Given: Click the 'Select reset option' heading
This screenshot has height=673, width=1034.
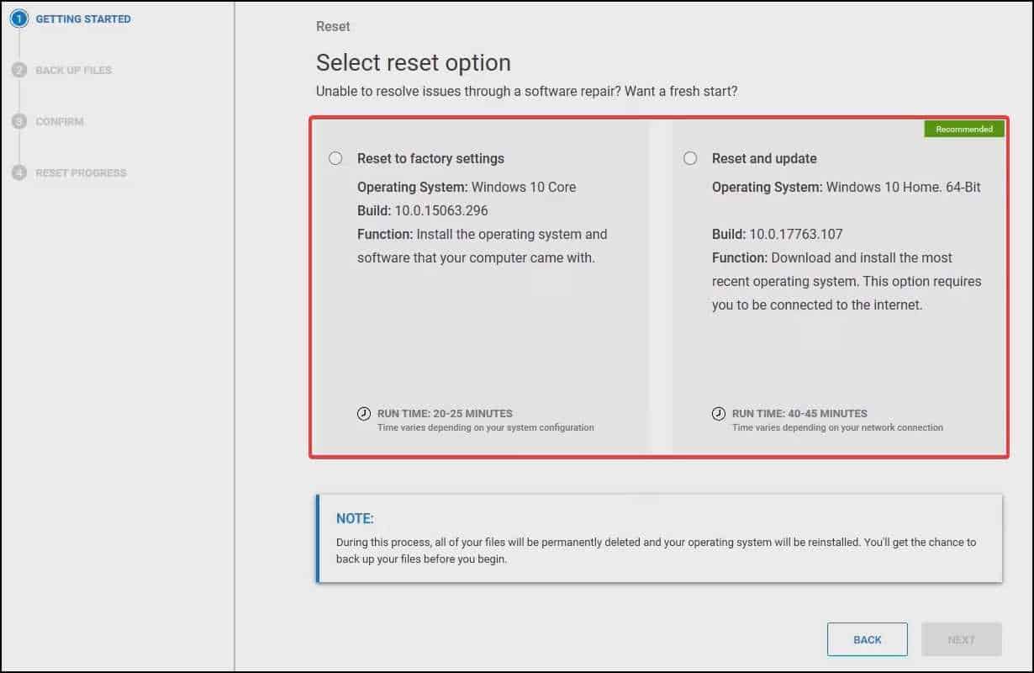Looking at the screenshot, I should [x=414, y=63].
